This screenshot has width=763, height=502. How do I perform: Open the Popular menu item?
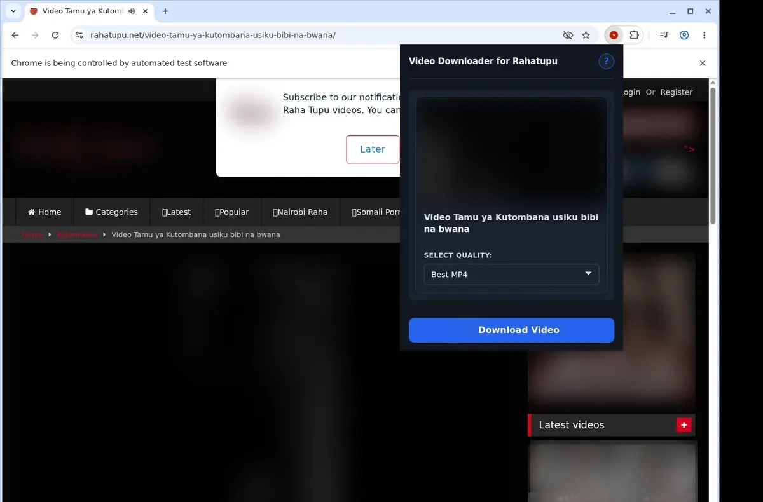coord(232,212)
